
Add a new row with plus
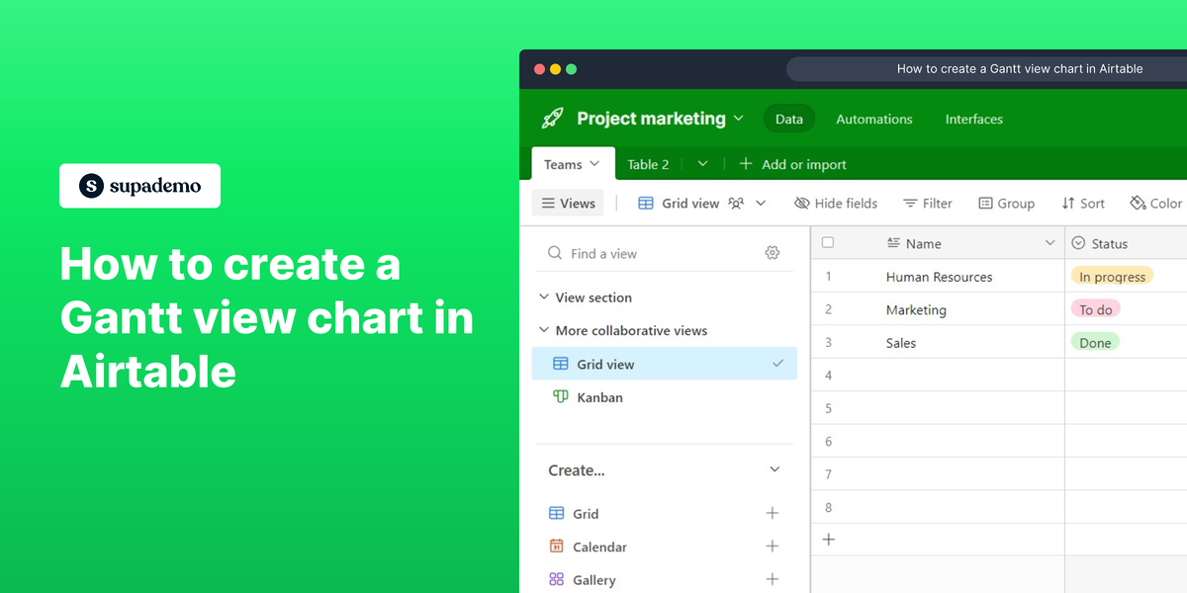829,540
